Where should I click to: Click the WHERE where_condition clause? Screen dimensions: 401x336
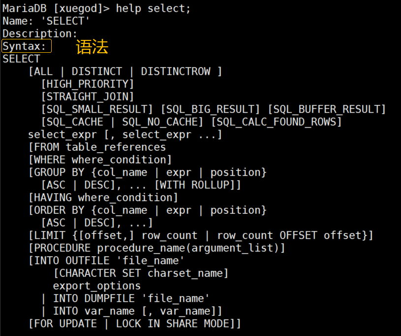(x=100, y=160)
